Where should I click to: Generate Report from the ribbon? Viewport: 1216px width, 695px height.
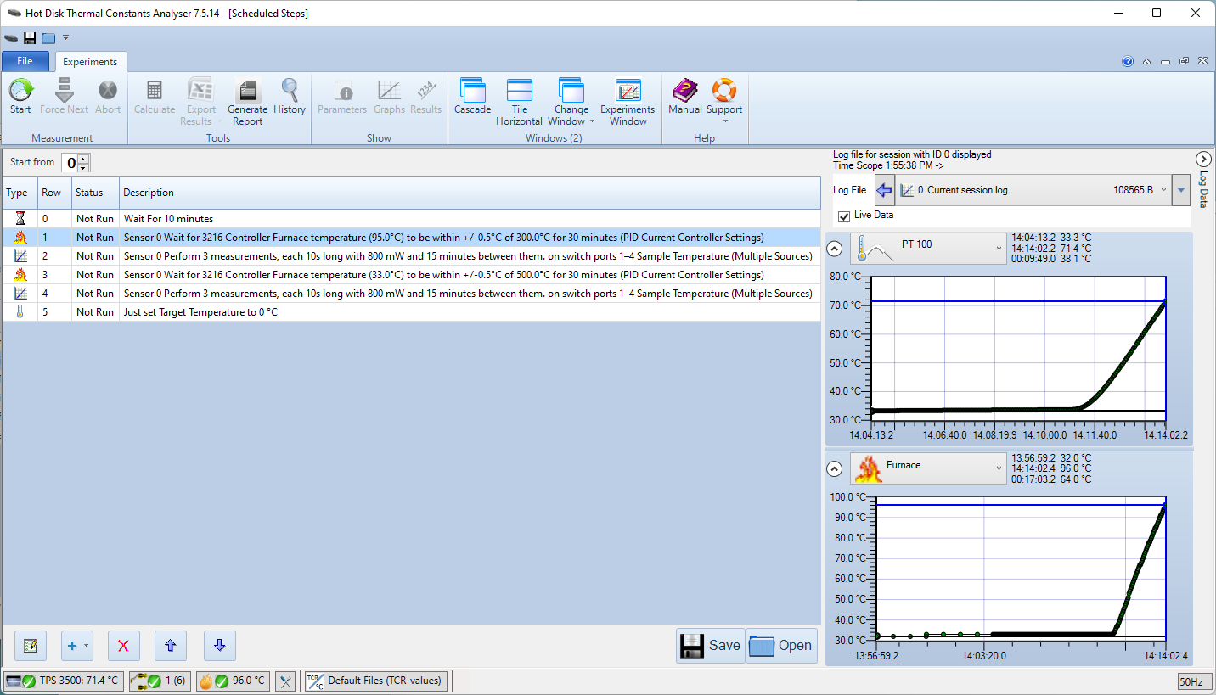point(247,102)
